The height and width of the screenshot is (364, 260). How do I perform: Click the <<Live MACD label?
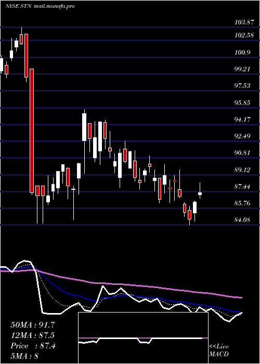219,350
